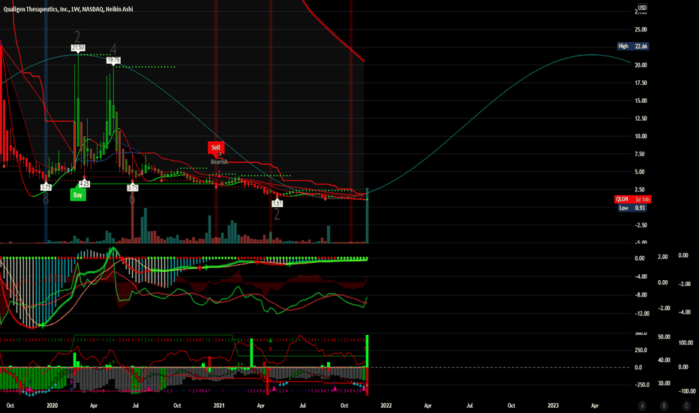Select scale button B on the axis
699x413 pixels.
pos(664,405)
